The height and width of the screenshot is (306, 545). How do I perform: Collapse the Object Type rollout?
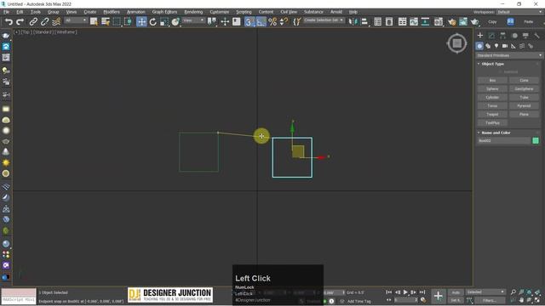pos(492,64)
